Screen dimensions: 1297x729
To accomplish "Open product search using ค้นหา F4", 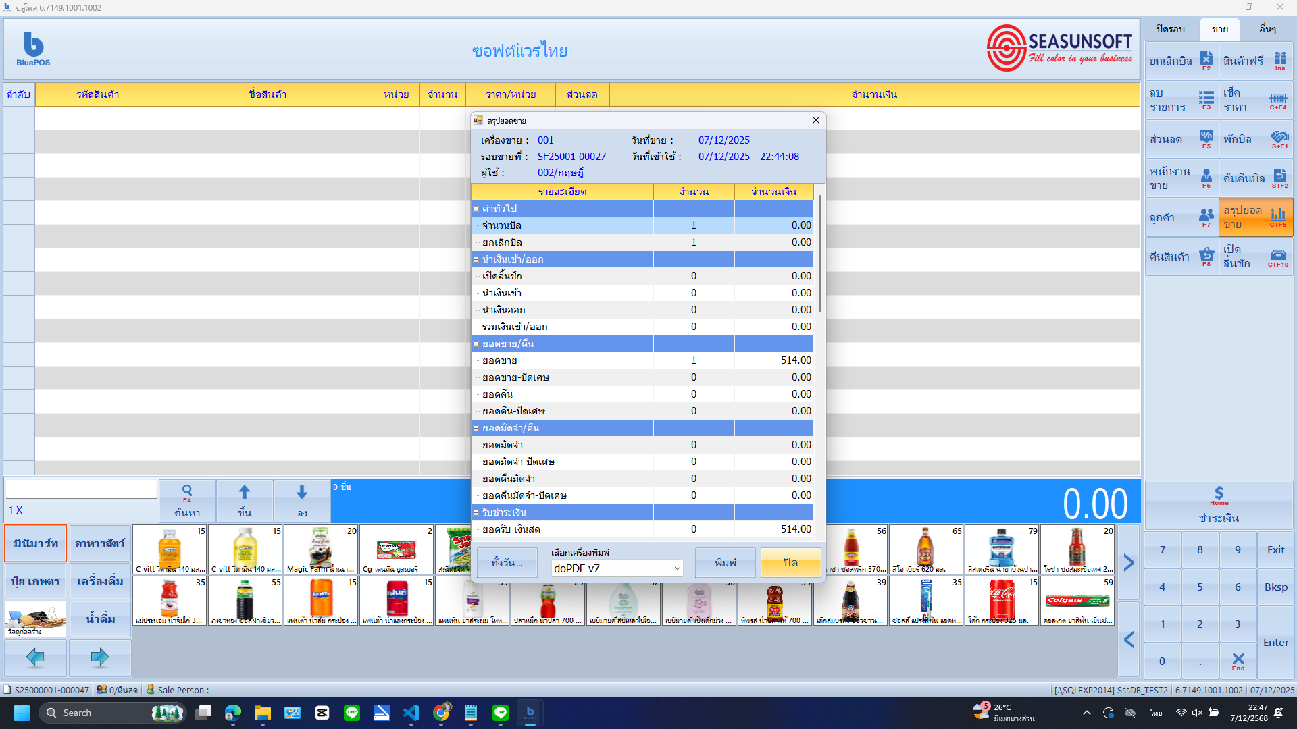I will click(x=187, y=501).
